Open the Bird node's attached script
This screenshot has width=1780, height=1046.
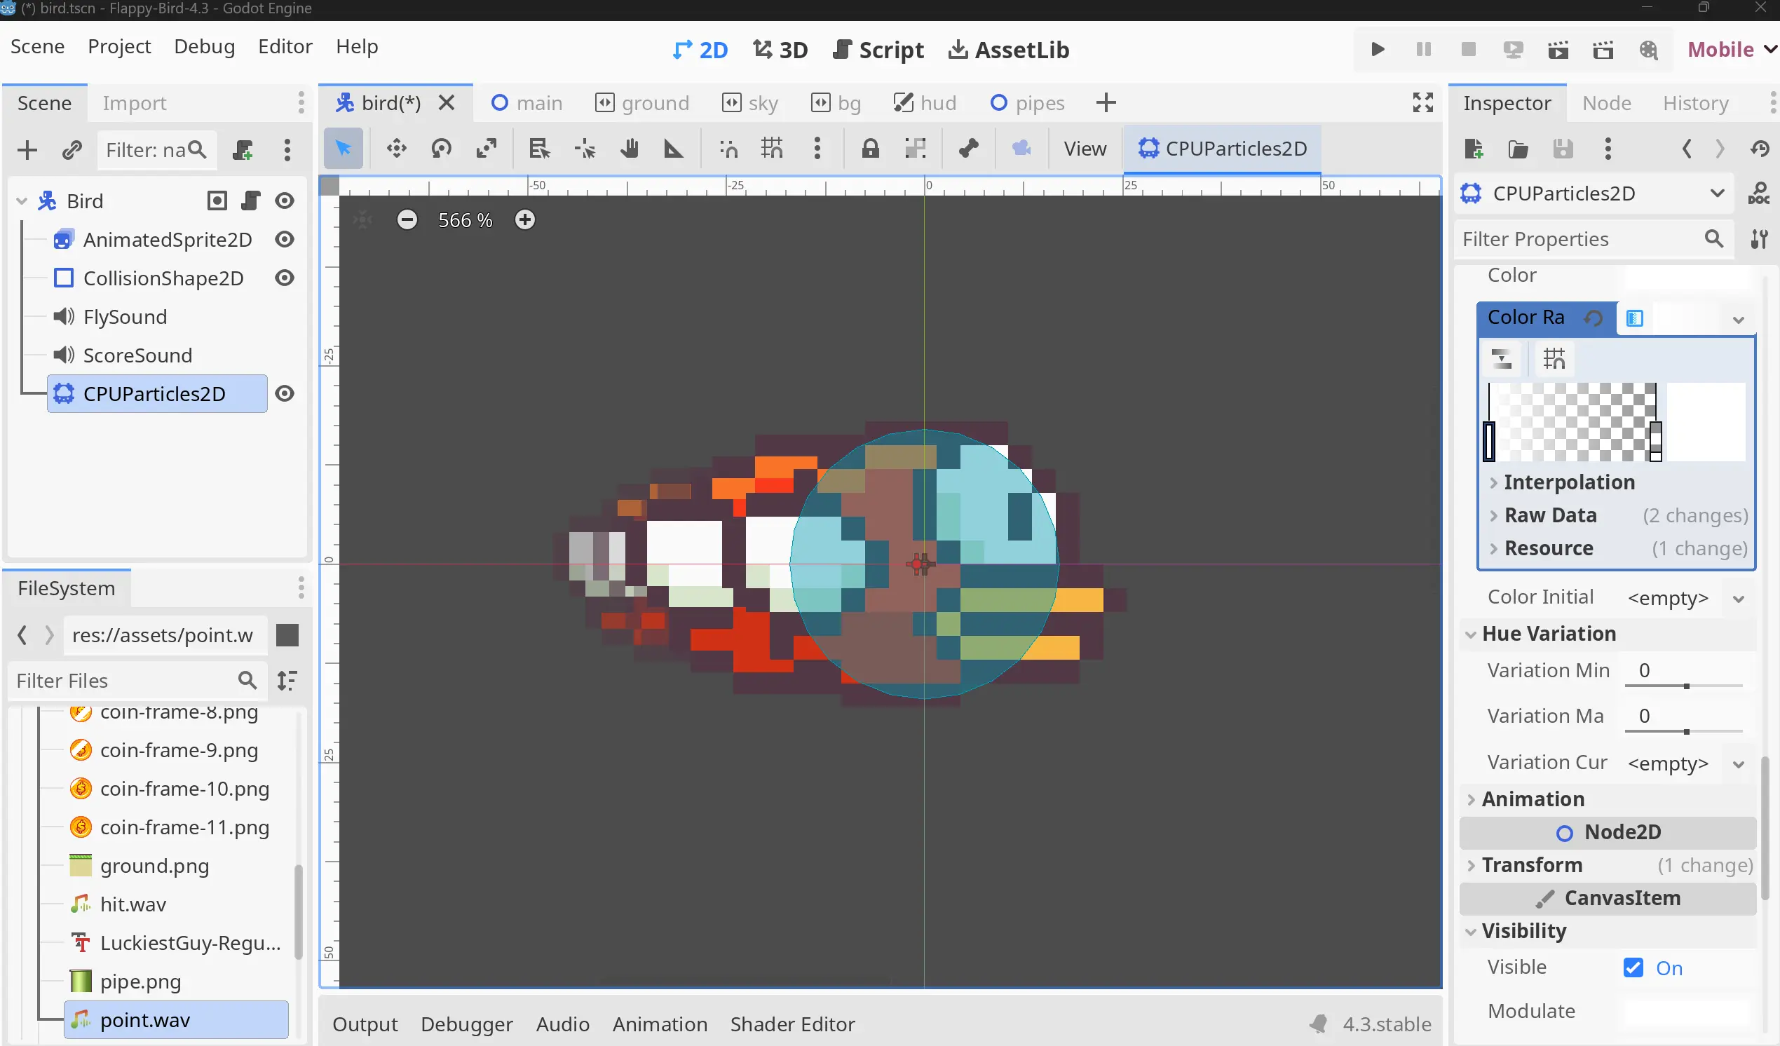coord(250,201)
